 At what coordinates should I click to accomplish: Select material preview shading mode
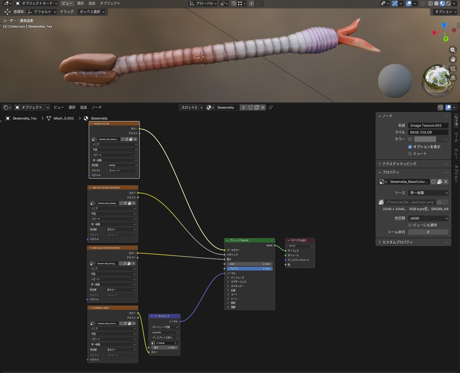click(442, 4)
